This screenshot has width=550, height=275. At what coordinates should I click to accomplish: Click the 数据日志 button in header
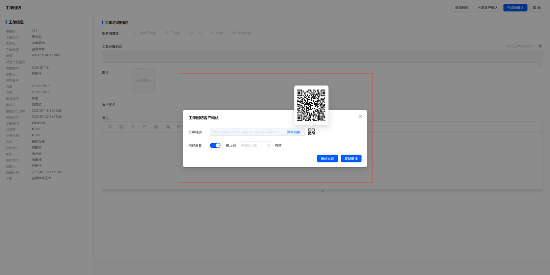[462, 8]
